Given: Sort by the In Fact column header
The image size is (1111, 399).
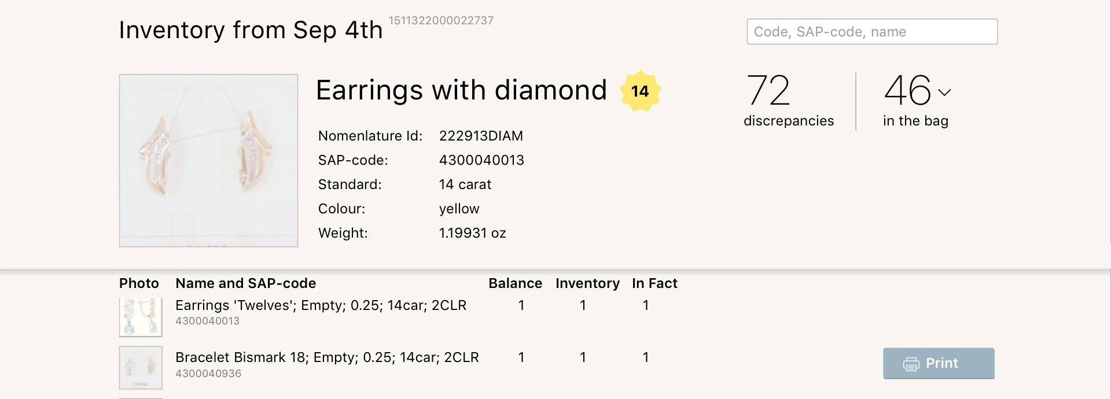Looking at the screenshot, I should click(x=654, y=283).
